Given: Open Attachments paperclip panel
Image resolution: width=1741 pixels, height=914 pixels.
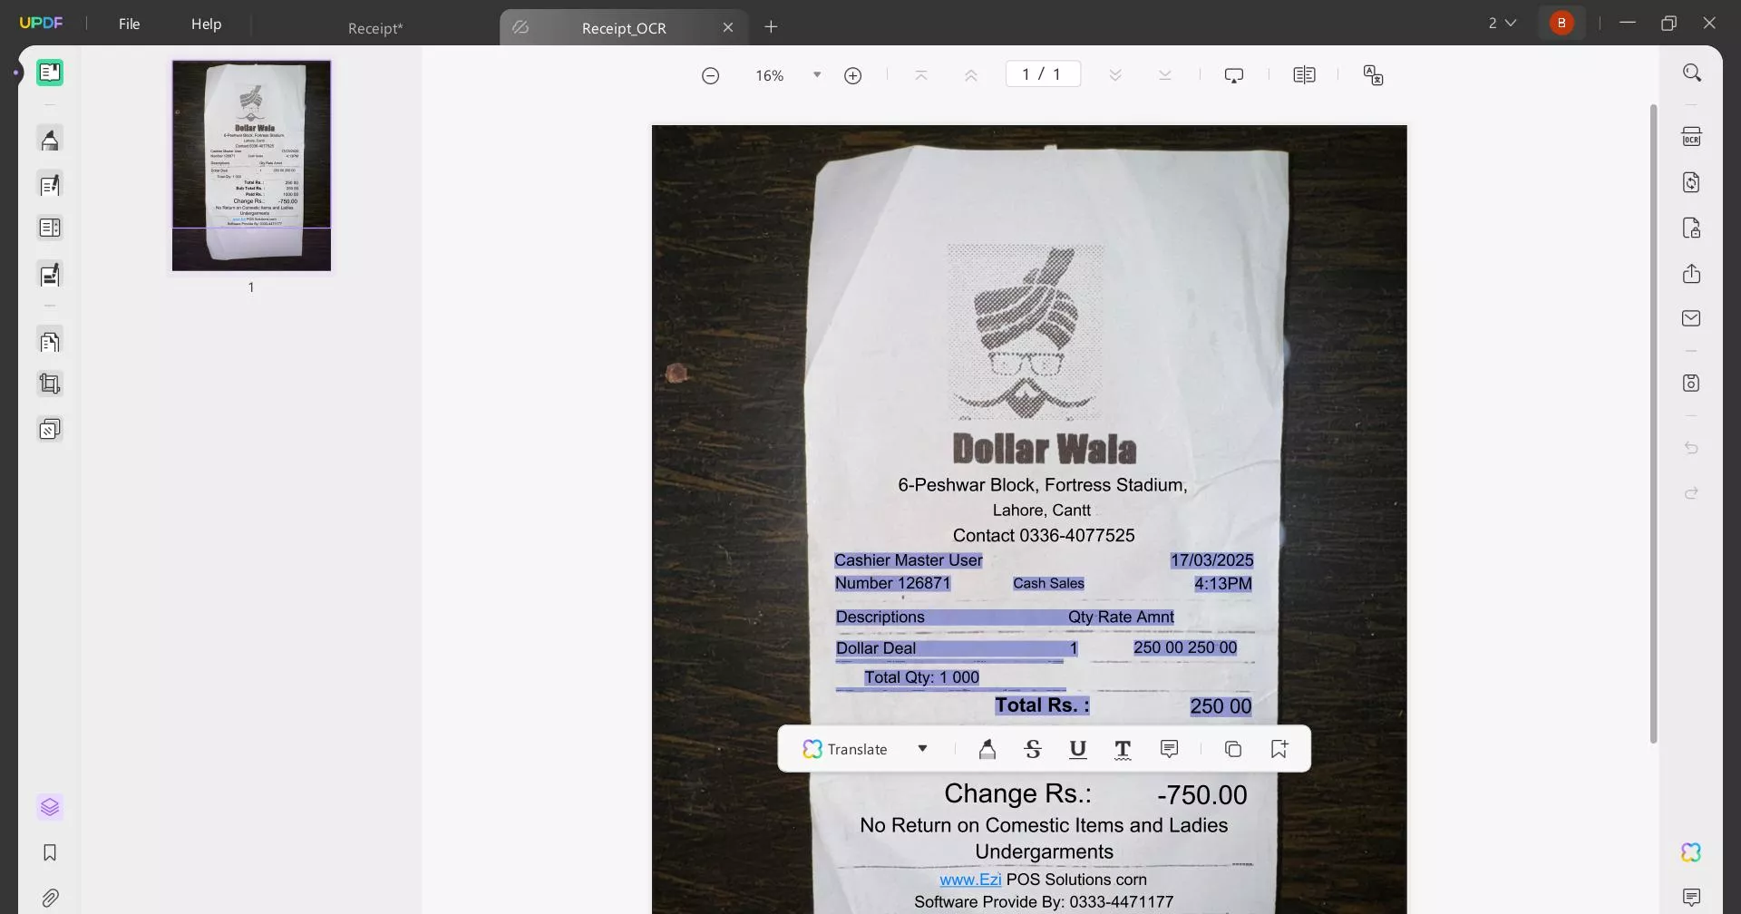Looking at the screenshot, I should [x=50, y=898].
